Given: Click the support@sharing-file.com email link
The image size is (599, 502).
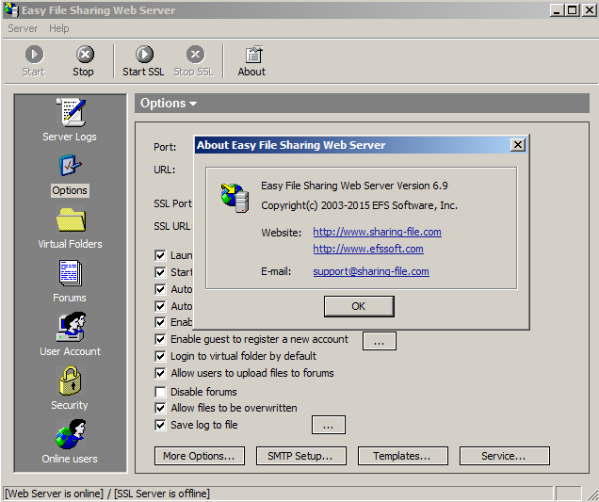Looking at the screenshot, I should coord(371,271).
